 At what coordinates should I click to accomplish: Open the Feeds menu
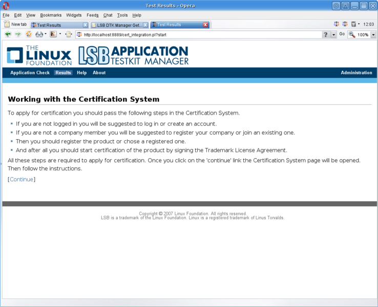click(93, 15)
